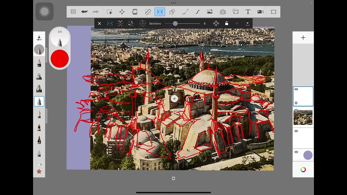Hide the top selected layer
The height and width of the screenshot is (195, 347).
[x=296, y=89]
